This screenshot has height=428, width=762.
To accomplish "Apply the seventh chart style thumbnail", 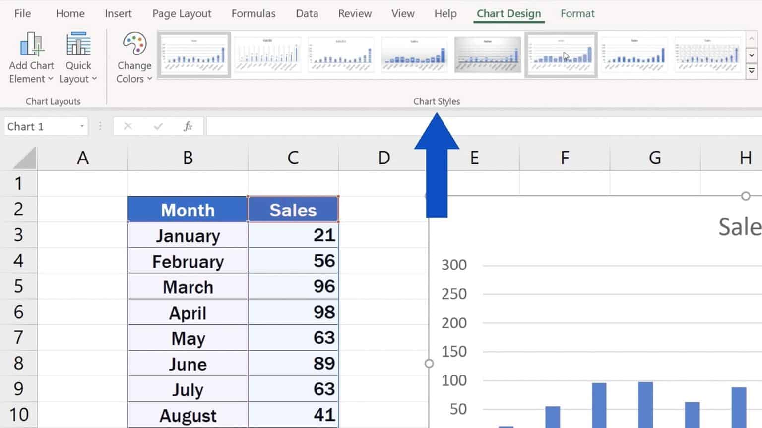I will click(635, 55).
